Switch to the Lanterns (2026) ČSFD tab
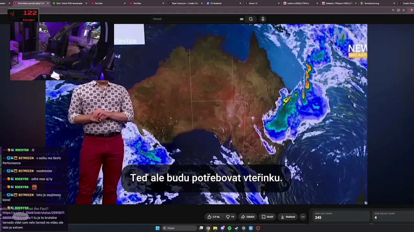This screenshot has width=414, height=232. [x=298, y=3]
